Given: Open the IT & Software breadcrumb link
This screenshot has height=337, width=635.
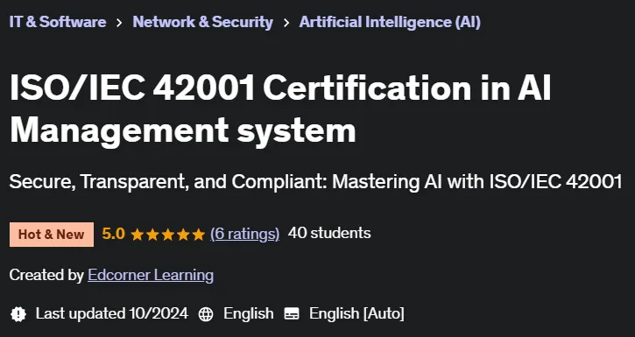Looking at the screenshot, I should [58, 22].
